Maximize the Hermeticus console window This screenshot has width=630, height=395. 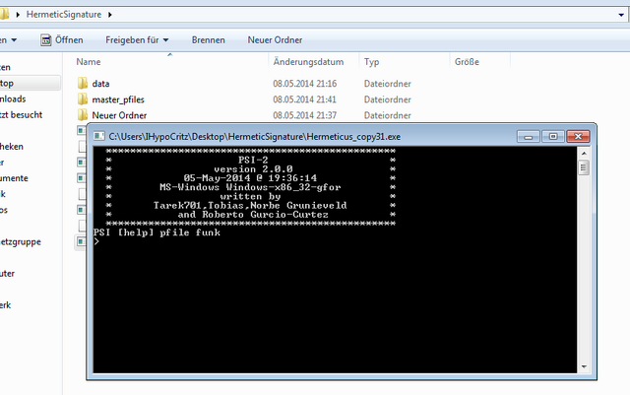553,136
